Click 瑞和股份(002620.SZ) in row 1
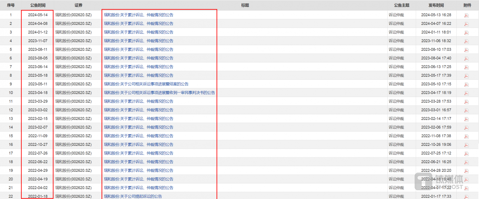The width and height of the screenshot is (479, 199). click(73, 15)
